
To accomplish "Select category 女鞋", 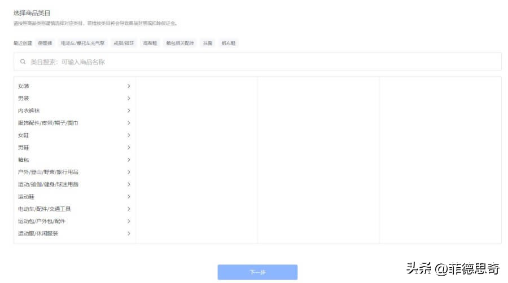I will (75, 135).
